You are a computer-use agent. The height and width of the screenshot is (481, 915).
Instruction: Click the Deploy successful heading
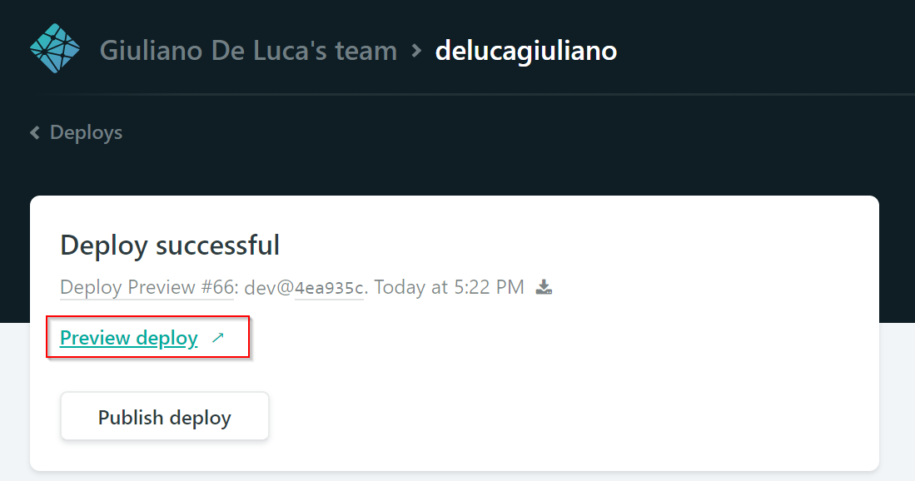coord(170,245)
